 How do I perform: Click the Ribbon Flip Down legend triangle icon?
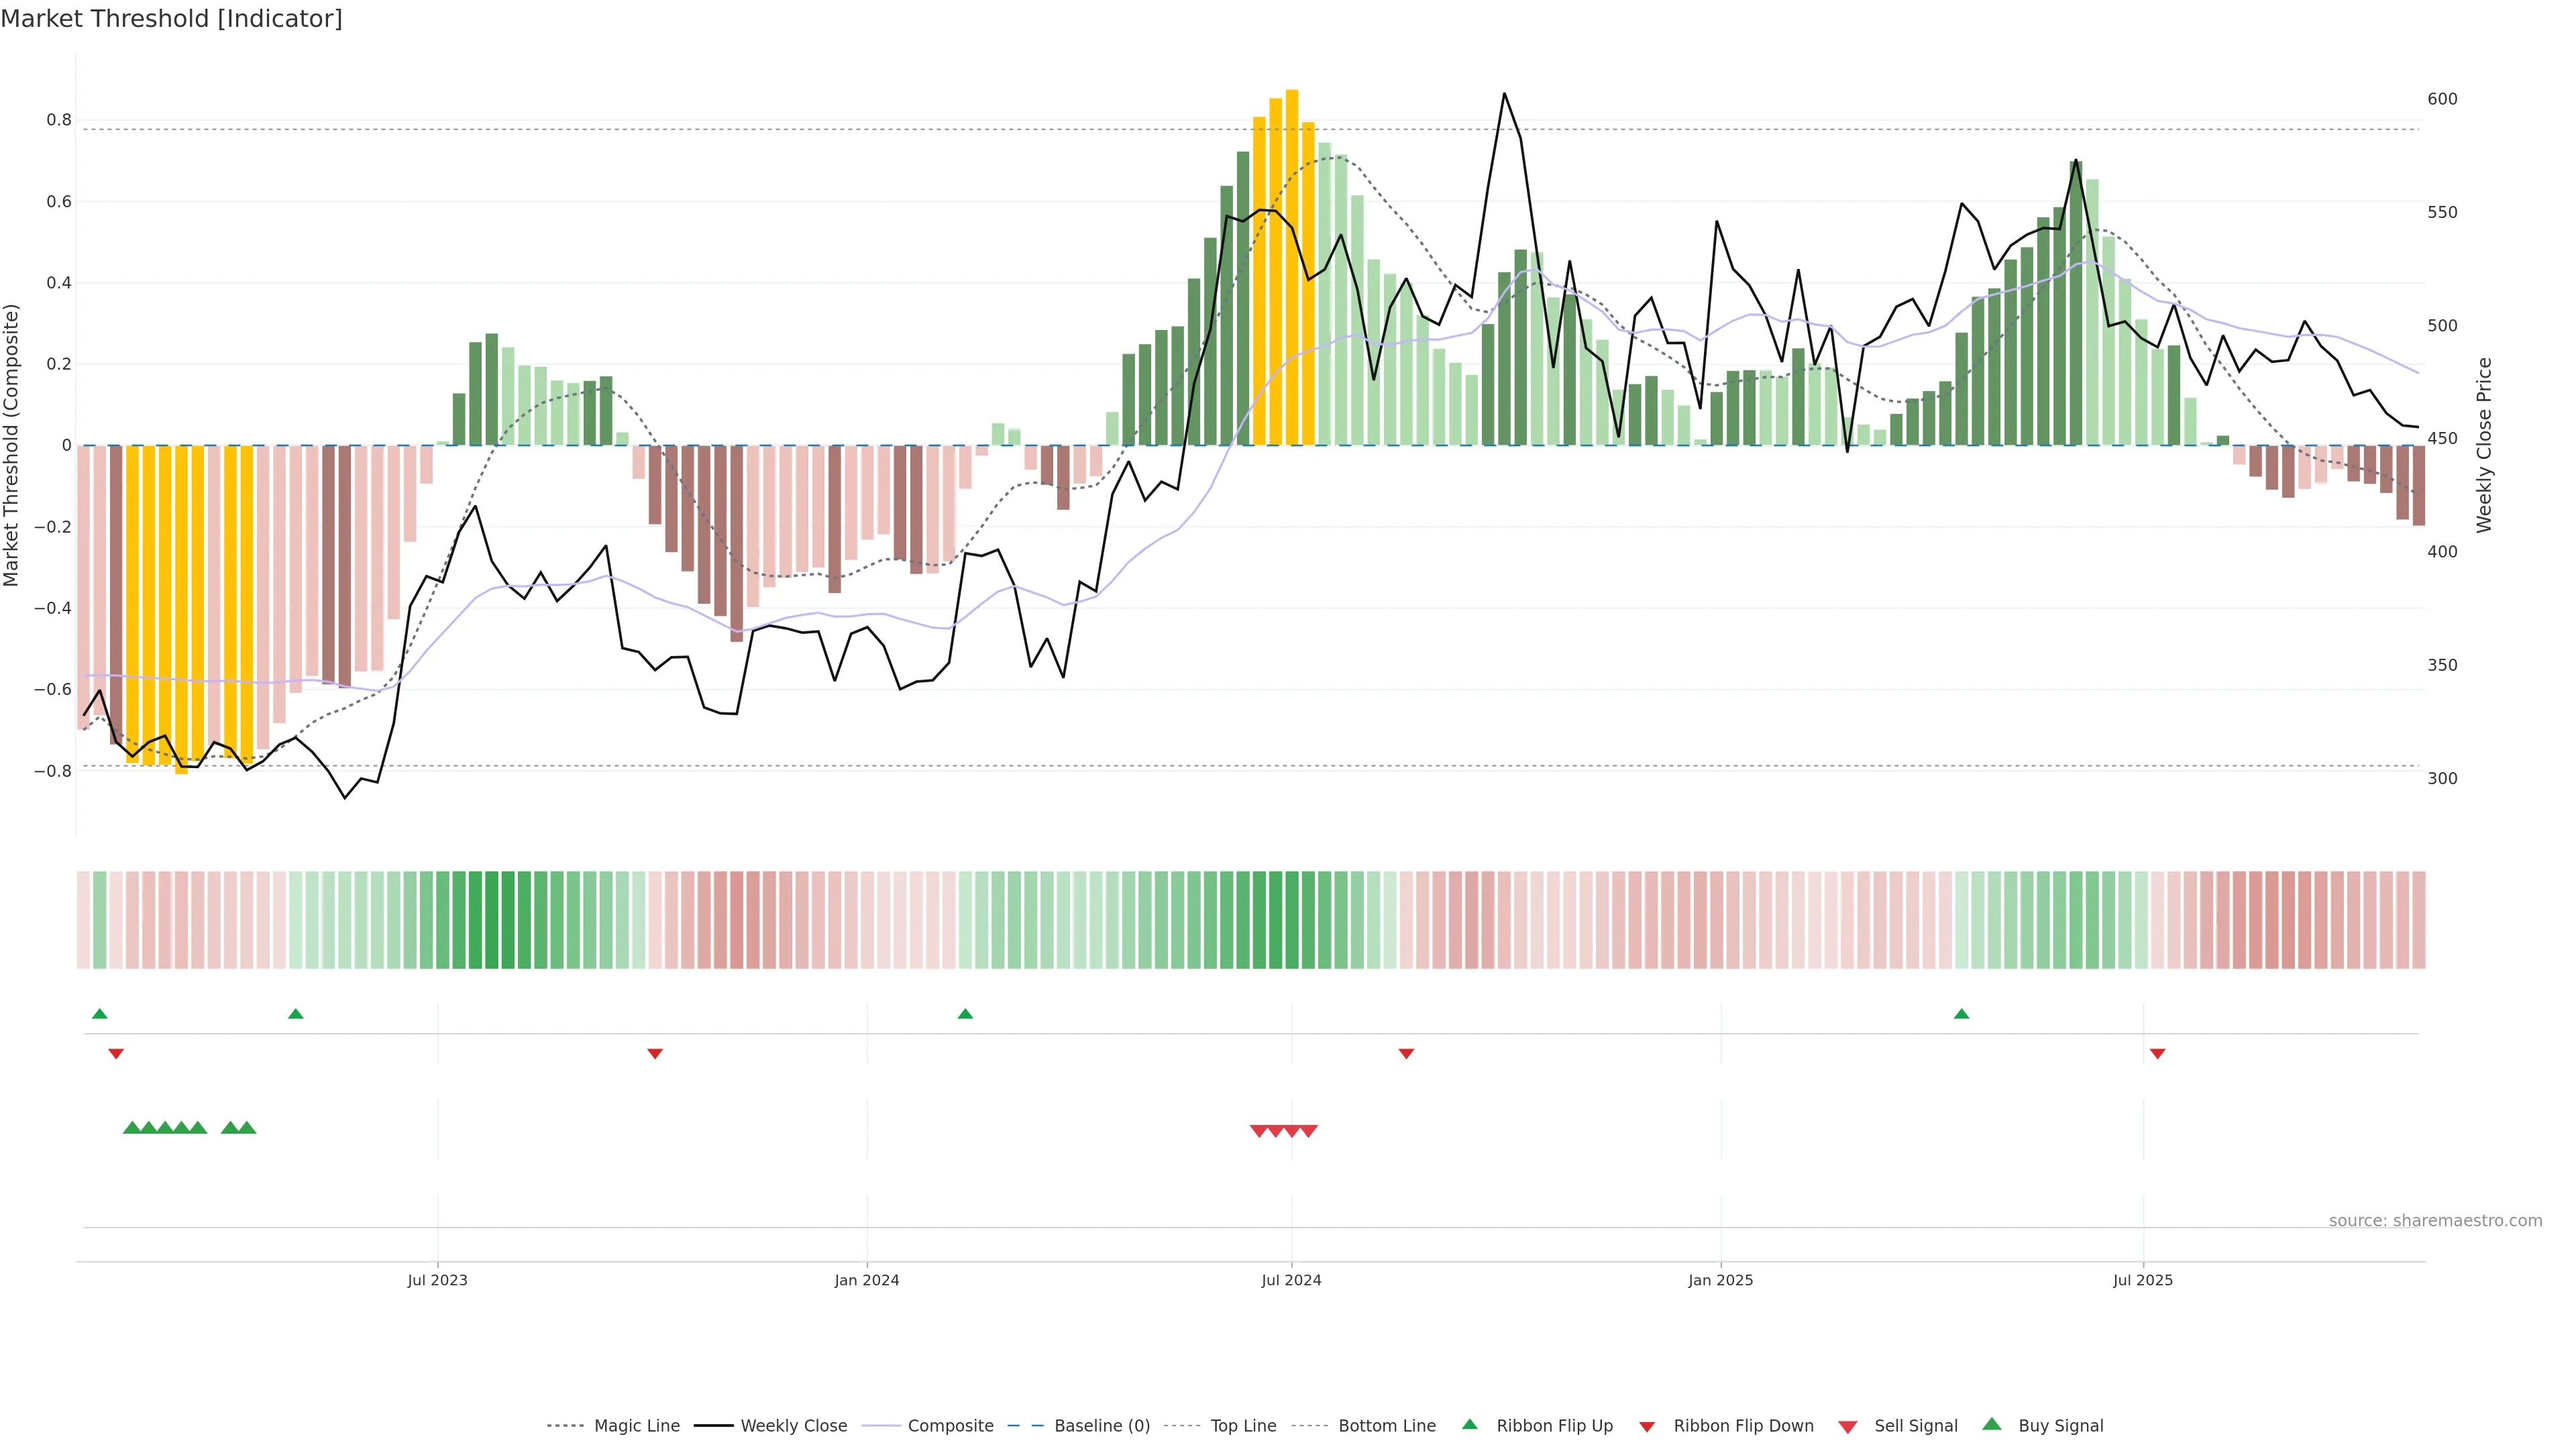point(1647,1426)
